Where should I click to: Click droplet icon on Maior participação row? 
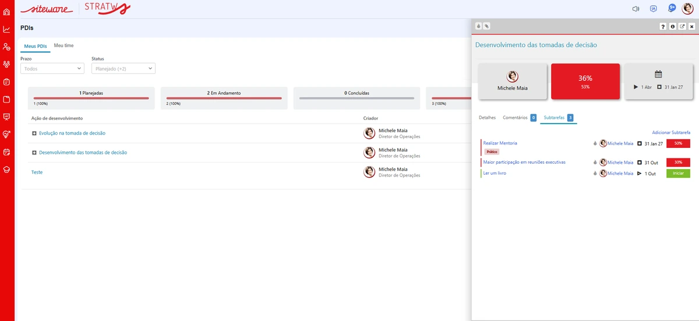click(595, 163)
